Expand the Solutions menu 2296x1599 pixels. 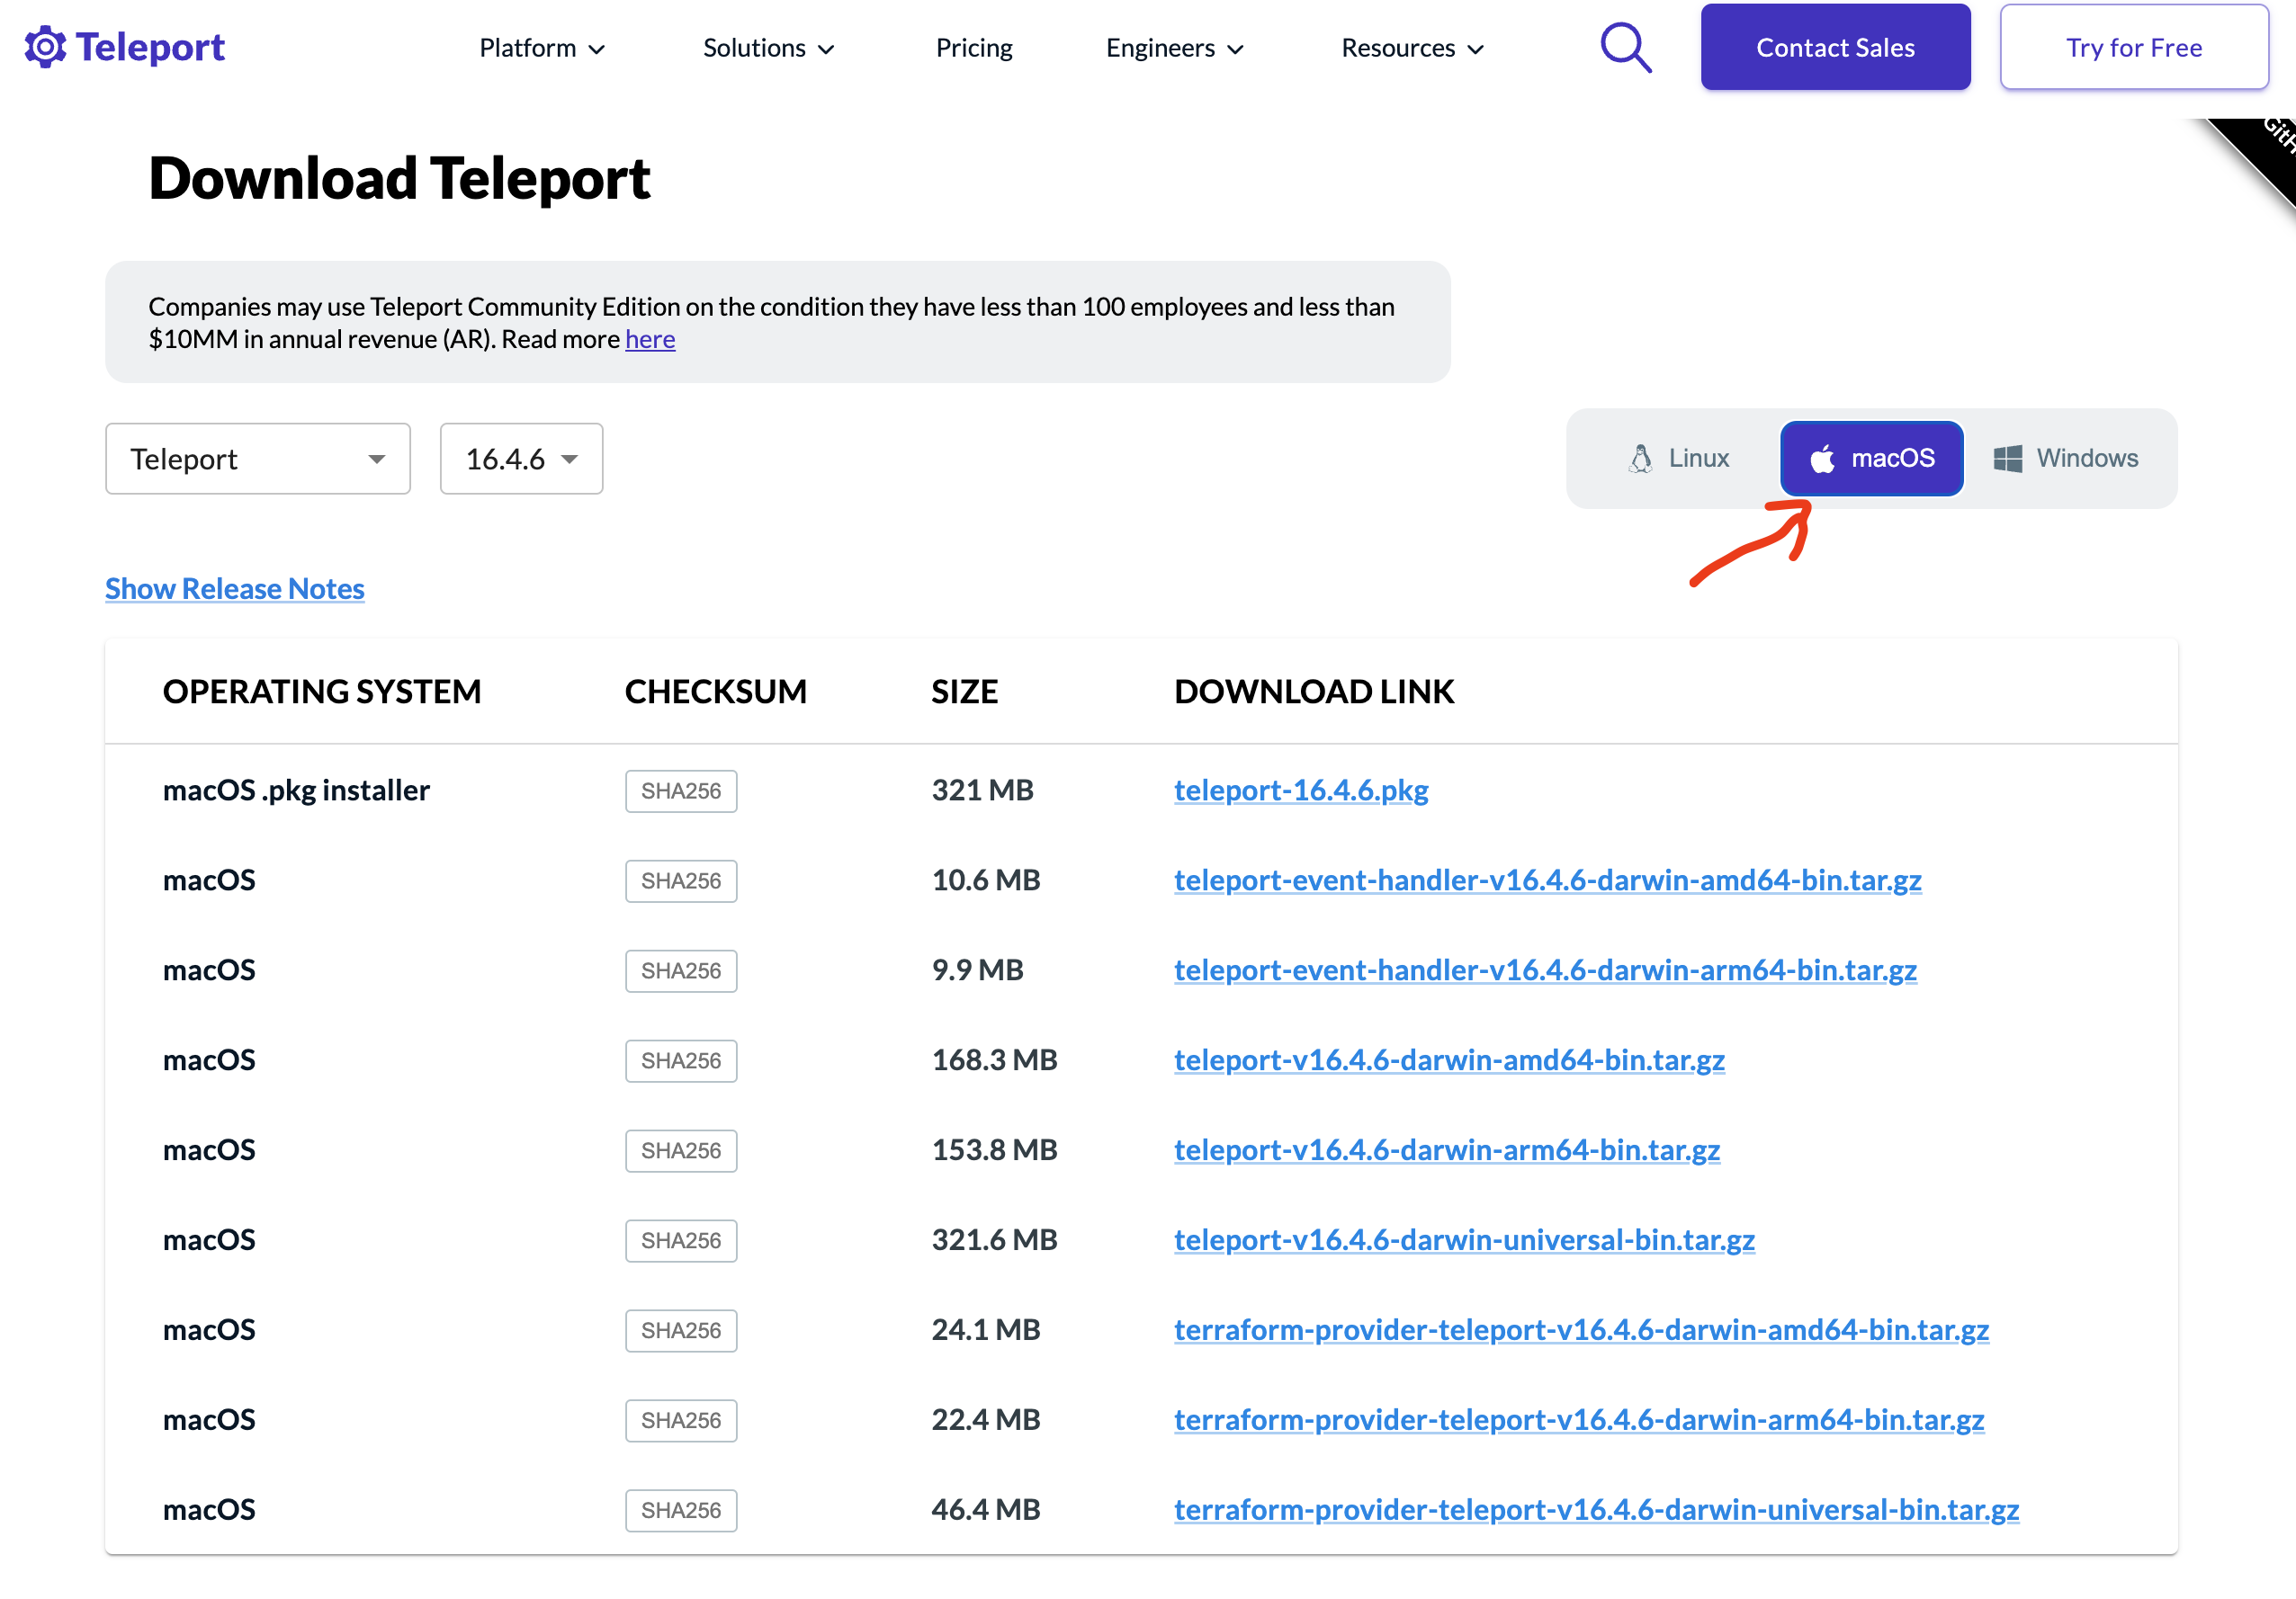[x=767, y=48]
